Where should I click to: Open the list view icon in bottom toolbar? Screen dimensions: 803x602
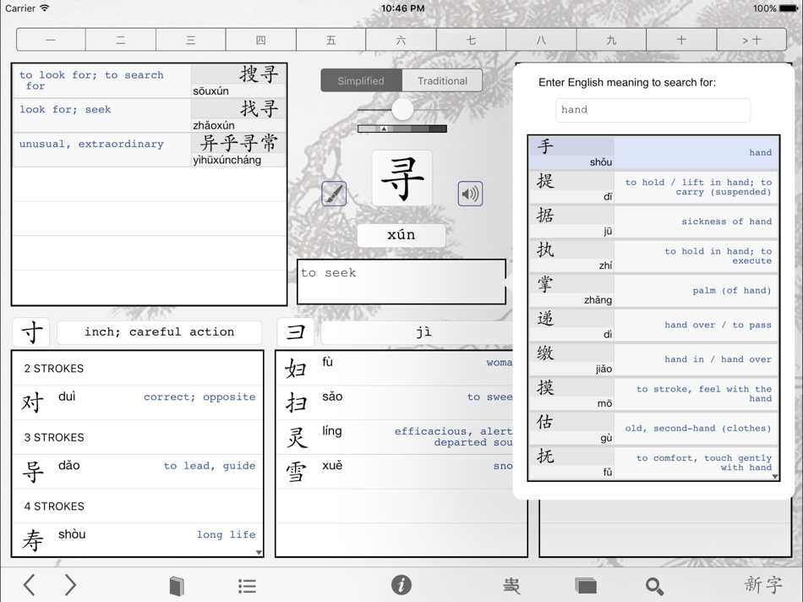tap(247, 584)
